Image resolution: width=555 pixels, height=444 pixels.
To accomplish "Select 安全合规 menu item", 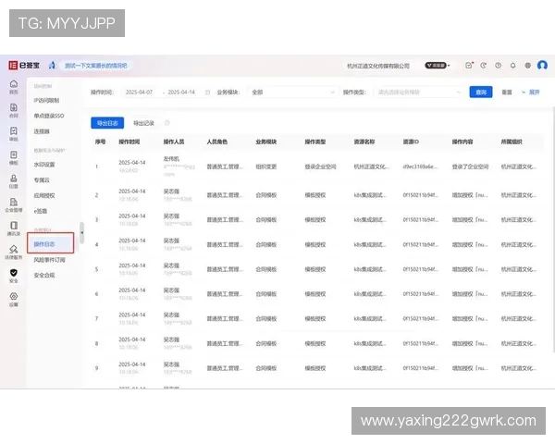I will tap(43, 275).
